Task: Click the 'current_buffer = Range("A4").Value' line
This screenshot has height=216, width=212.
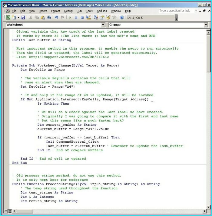Action: pyautogui.click(x=73, y=129)
